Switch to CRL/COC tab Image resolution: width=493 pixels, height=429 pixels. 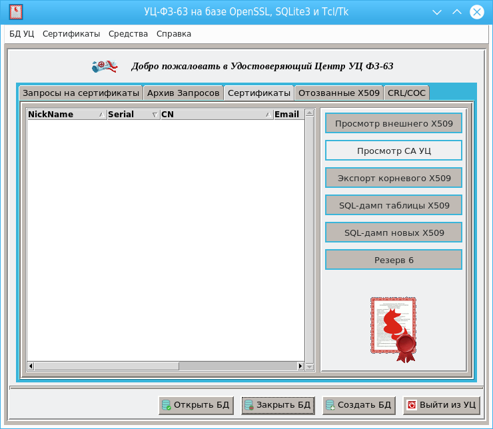point(406,93)
